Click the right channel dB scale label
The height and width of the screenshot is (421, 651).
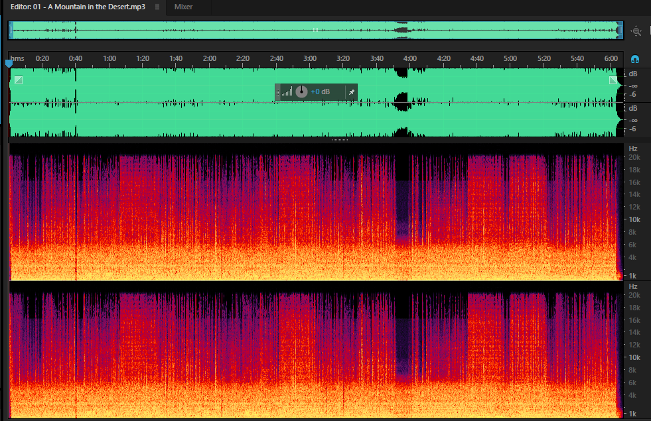pos(632,108)
